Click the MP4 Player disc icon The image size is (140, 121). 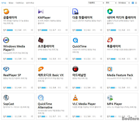[110, 98]
